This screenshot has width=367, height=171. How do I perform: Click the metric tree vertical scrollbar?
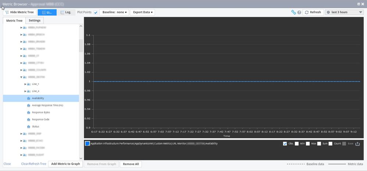click(81, 45)
